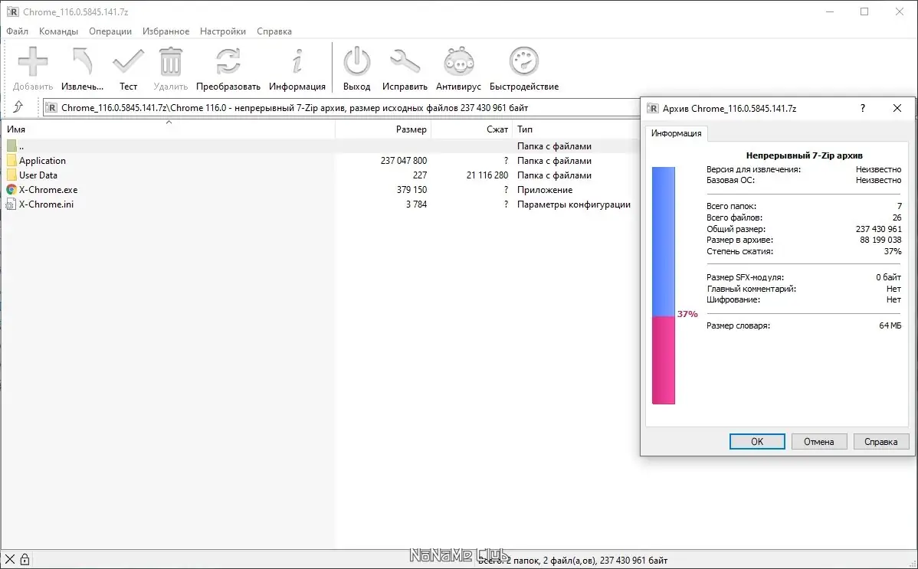Screen dimensions: 918x569
Task: Click the Извлечь (Extract) toolbar icon
Action: point(82,60)
